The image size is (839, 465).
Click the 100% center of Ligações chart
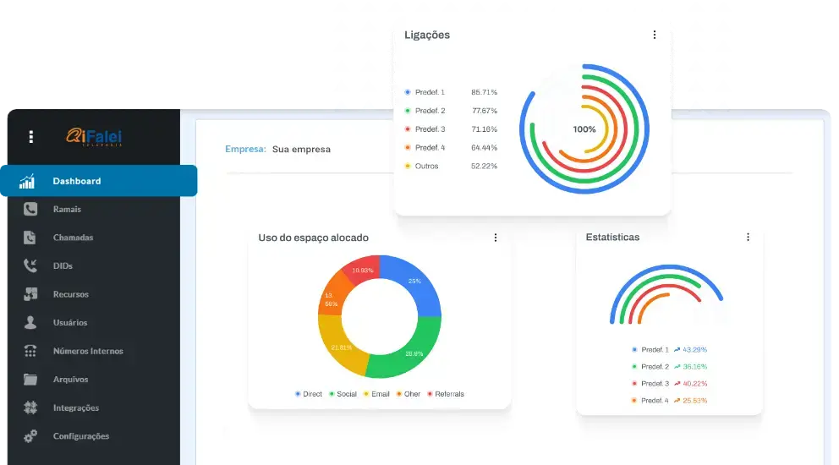pyautogui.click(x=584, y=129)
